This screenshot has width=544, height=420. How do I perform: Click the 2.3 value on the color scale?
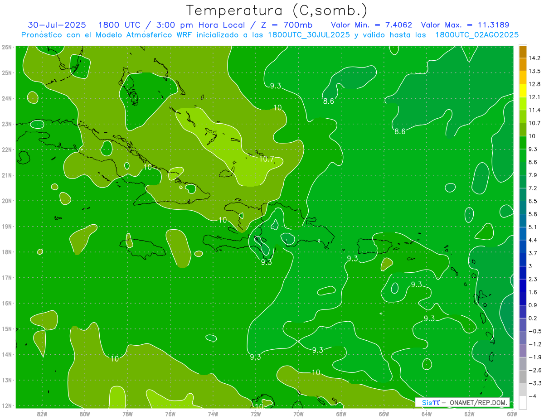point(533,279)
